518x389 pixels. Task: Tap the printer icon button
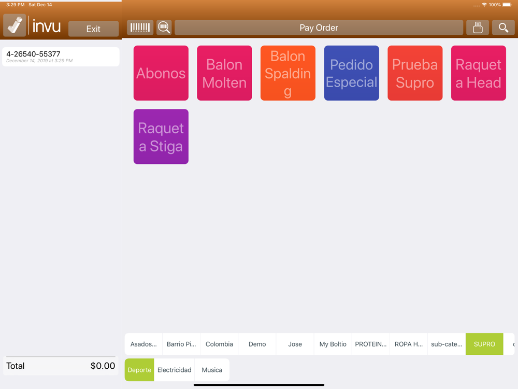pyautogui.click(x=478, y=27)
